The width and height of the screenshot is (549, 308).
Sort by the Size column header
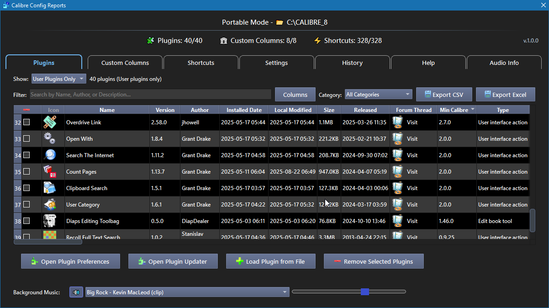[329, 110]
